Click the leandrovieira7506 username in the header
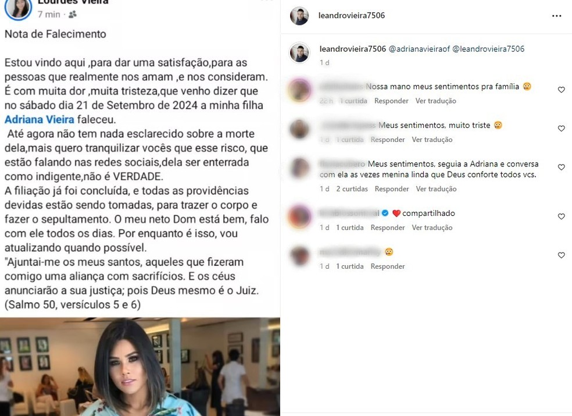 click(x=351, y=15)
